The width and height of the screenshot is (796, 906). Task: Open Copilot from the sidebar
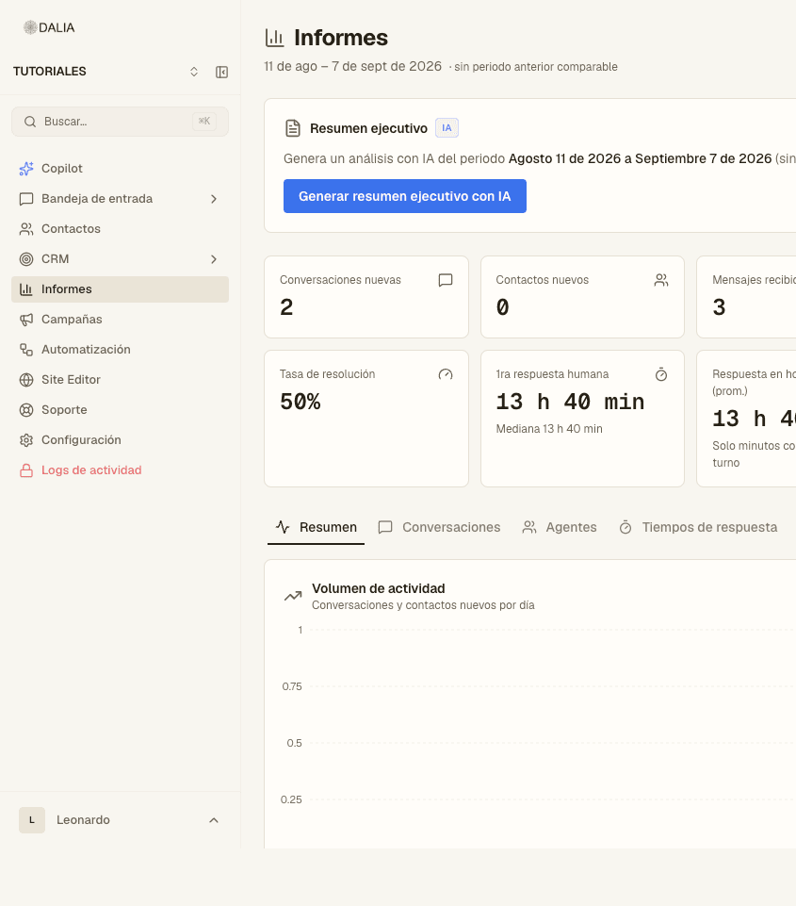pos(120,168)
